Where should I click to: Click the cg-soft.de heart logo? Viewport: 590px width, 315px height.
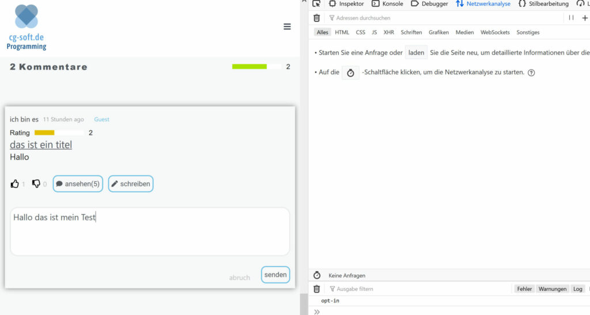click(x=27, y=16)
